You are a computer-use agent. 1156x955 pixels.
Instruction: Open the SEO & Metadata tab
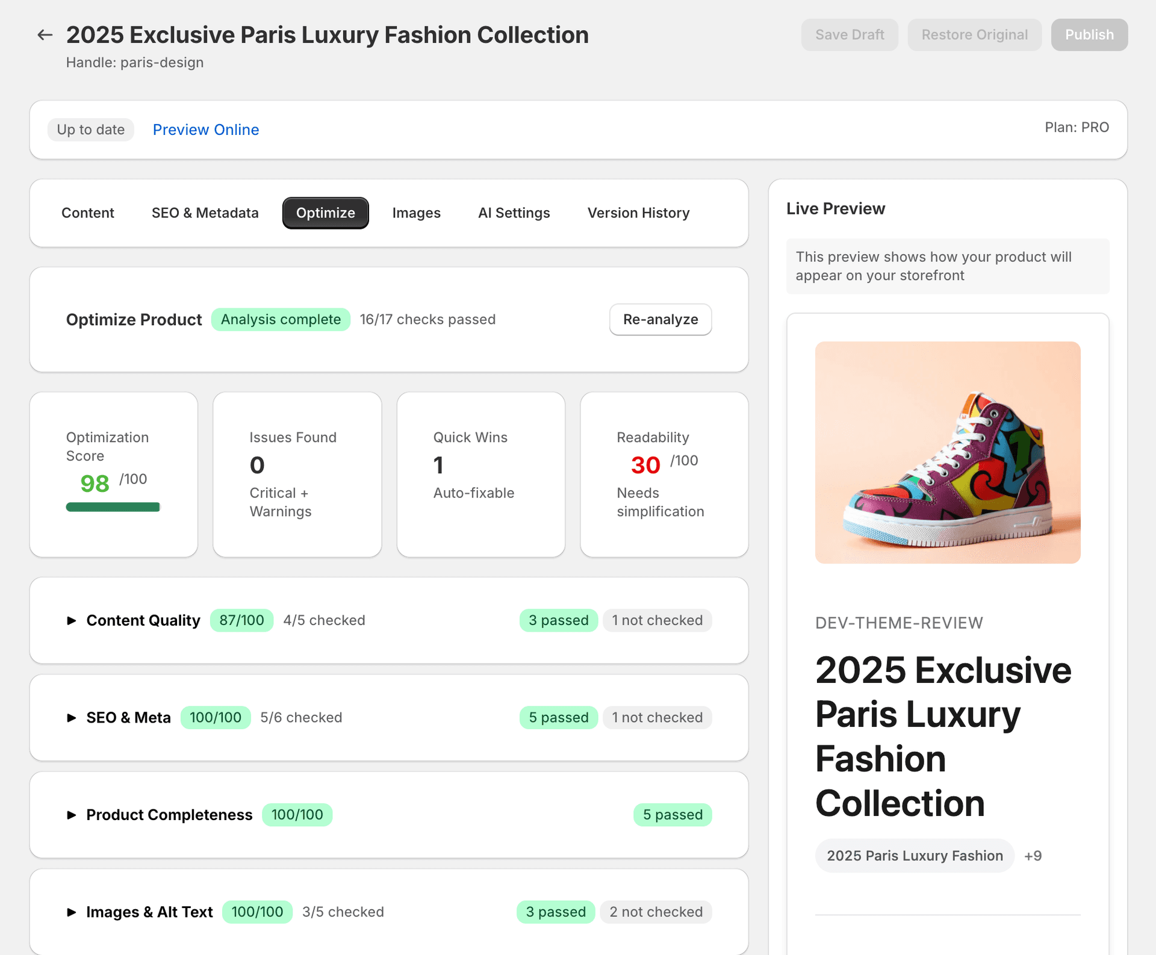(205, 213)
